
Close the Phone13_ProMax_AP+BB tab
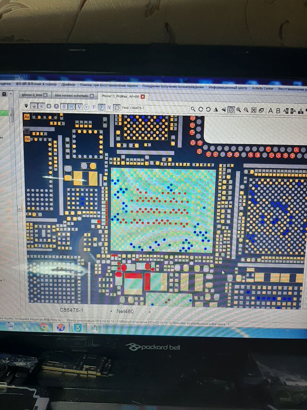point(143,96)
